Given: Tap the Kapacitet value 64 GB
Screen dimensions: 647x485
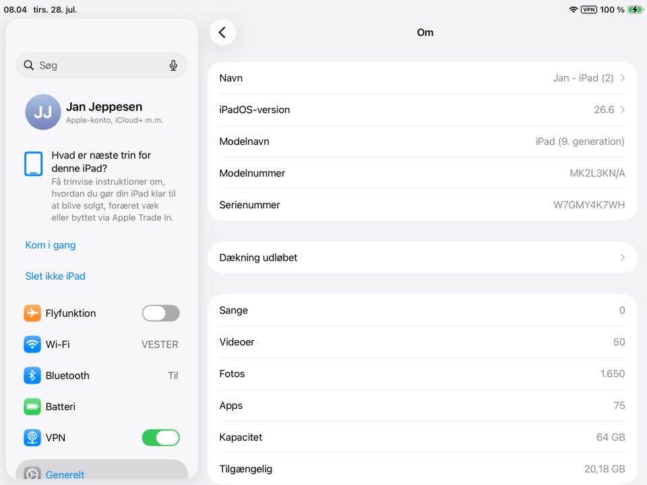Looking at the screenshot, I should 611,437.
